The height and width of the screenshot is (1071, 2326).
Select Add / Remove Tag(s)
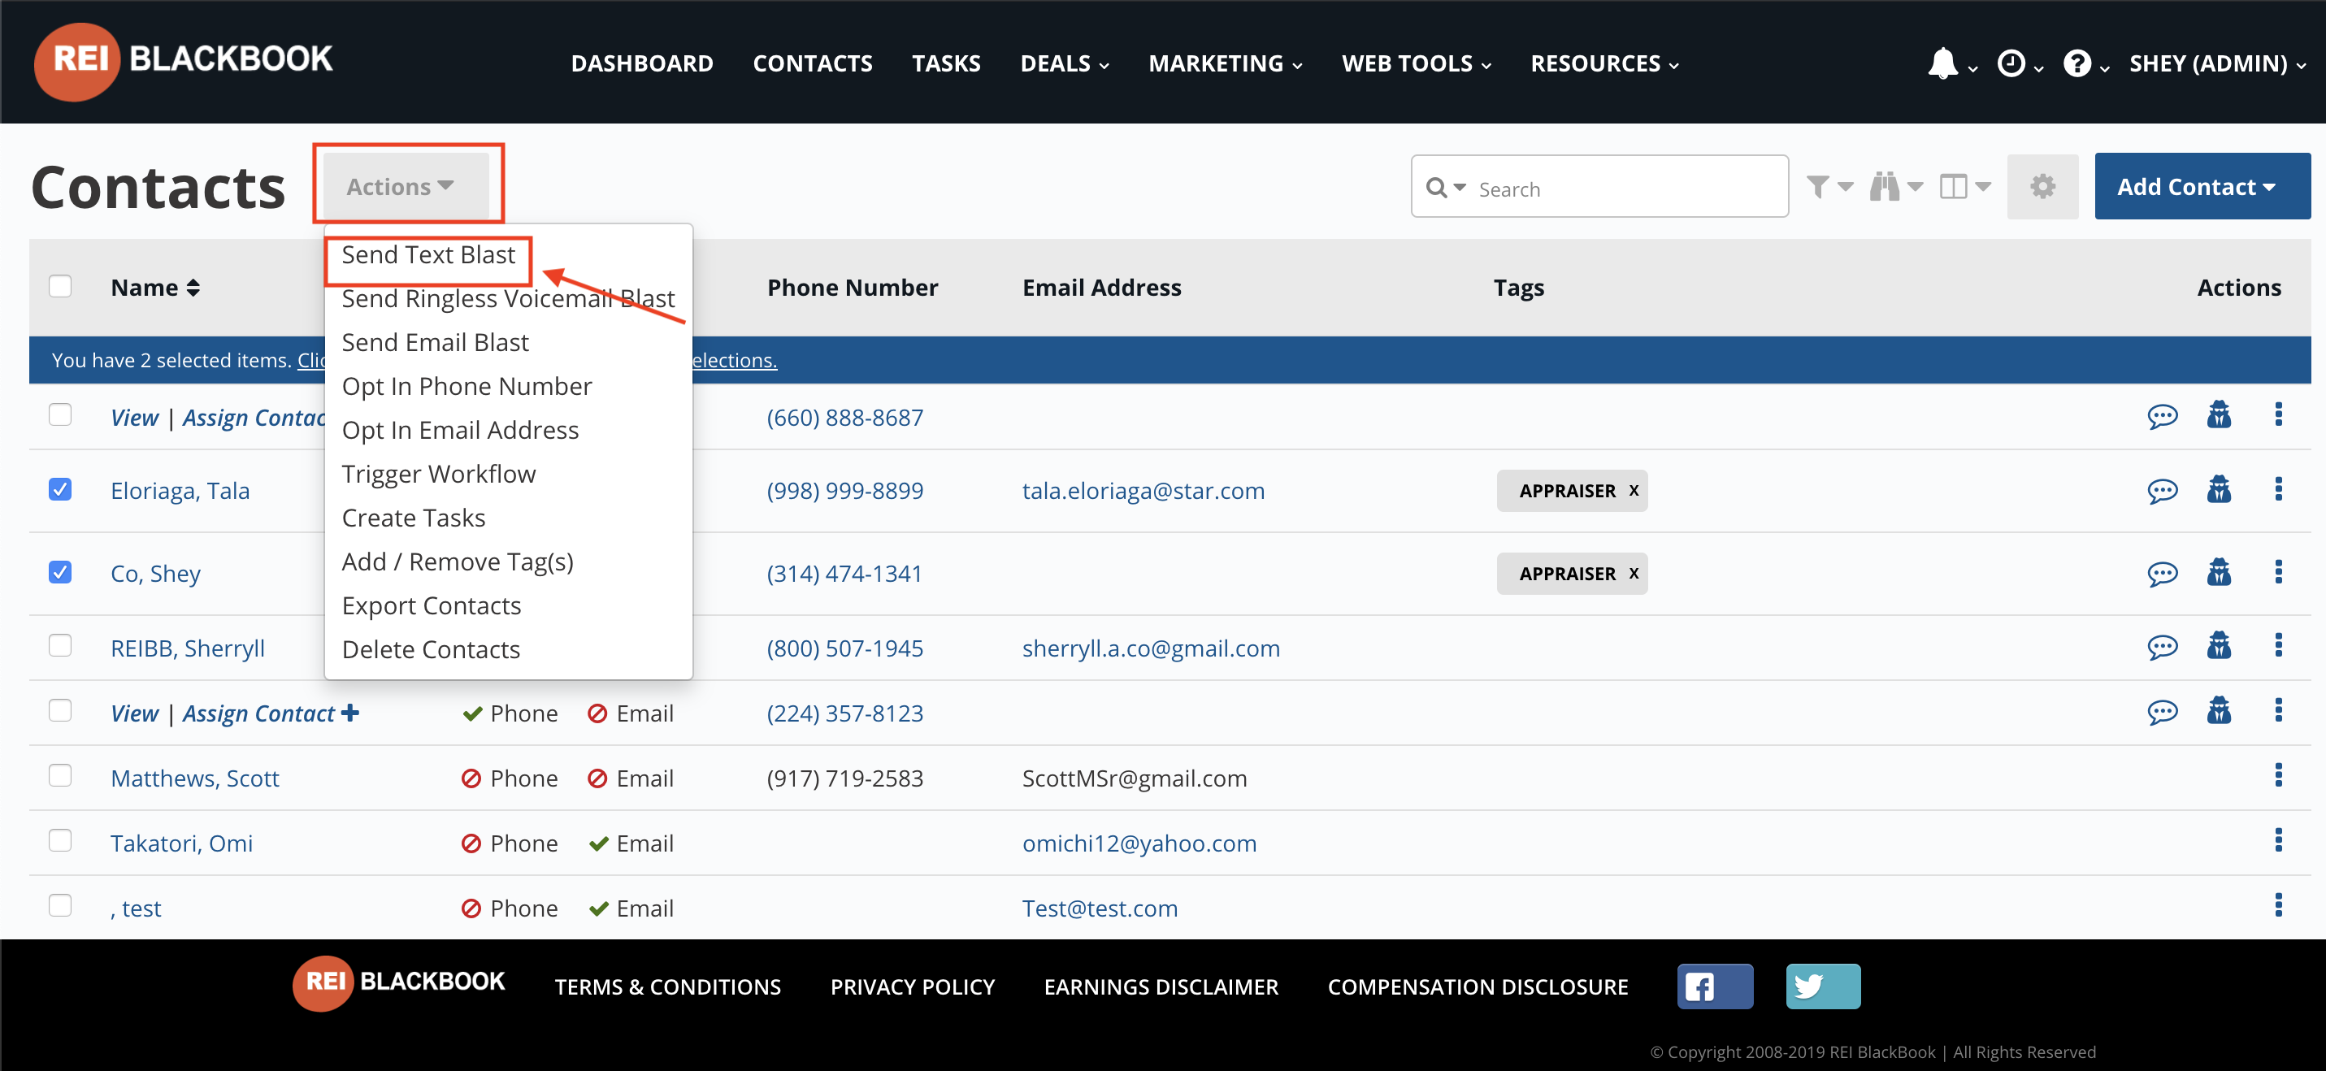(457, 562)
